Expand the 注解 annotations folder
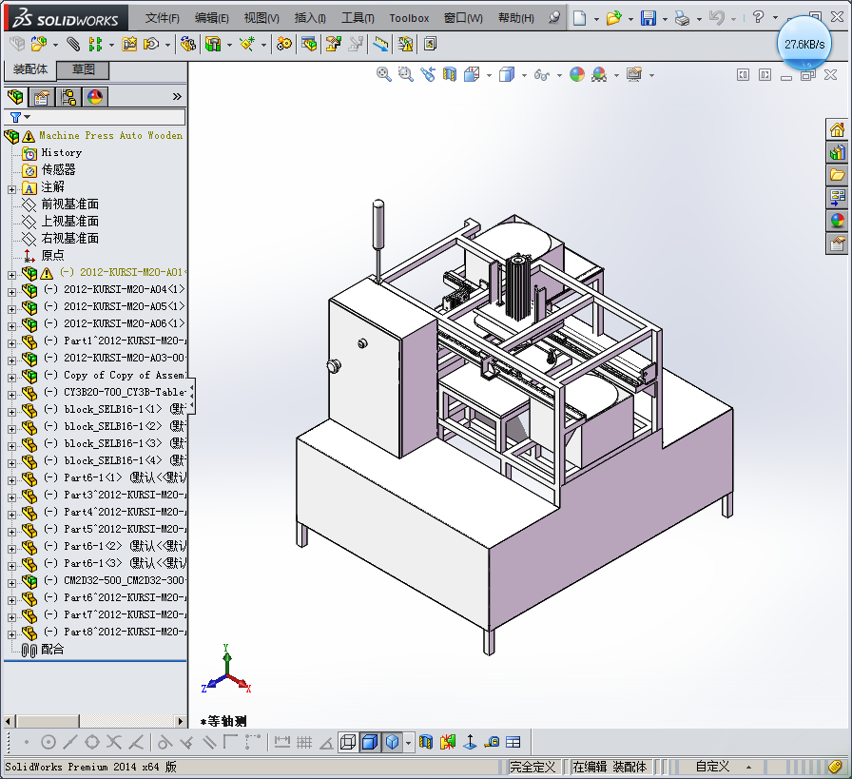 pyautogui.click(x=12, y=189)
